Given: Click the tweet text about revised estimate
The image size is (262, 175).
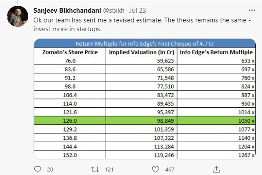Looking at the screenshot, I should 142,25.
